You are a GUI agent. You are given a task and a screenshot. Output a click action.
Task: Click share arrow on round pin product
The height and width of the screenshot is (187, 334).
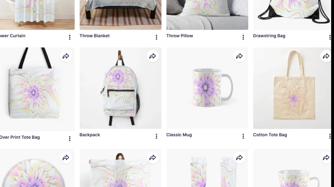pyautogui.click(x=66, y=158)
